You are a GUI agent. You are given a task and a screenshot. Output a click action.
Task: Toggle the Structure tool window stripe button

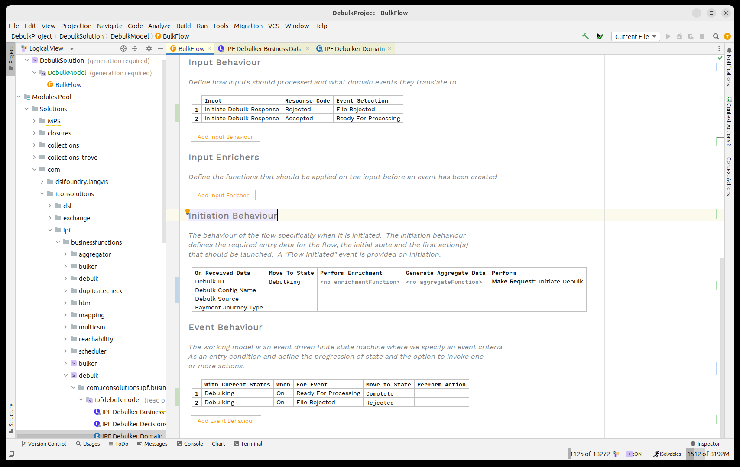(11, 418)
